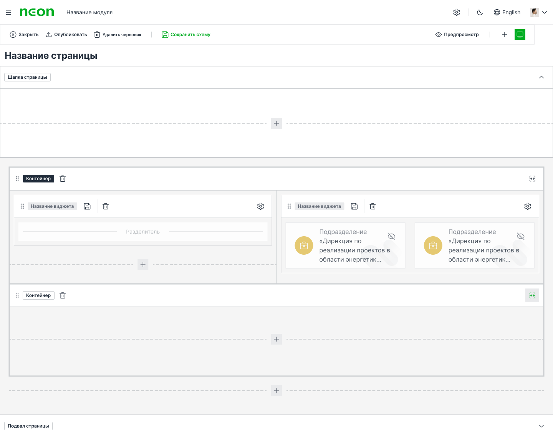Save the left widget via disk icon

(x=87, y=206)
